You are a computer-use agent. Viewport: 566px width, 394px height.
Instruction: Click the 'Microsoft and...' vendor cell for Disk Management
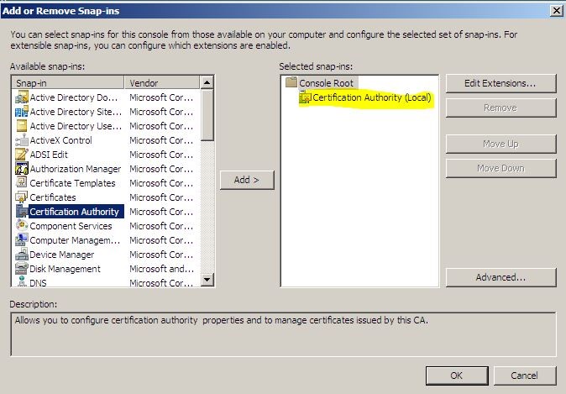(x=162, y=269)
